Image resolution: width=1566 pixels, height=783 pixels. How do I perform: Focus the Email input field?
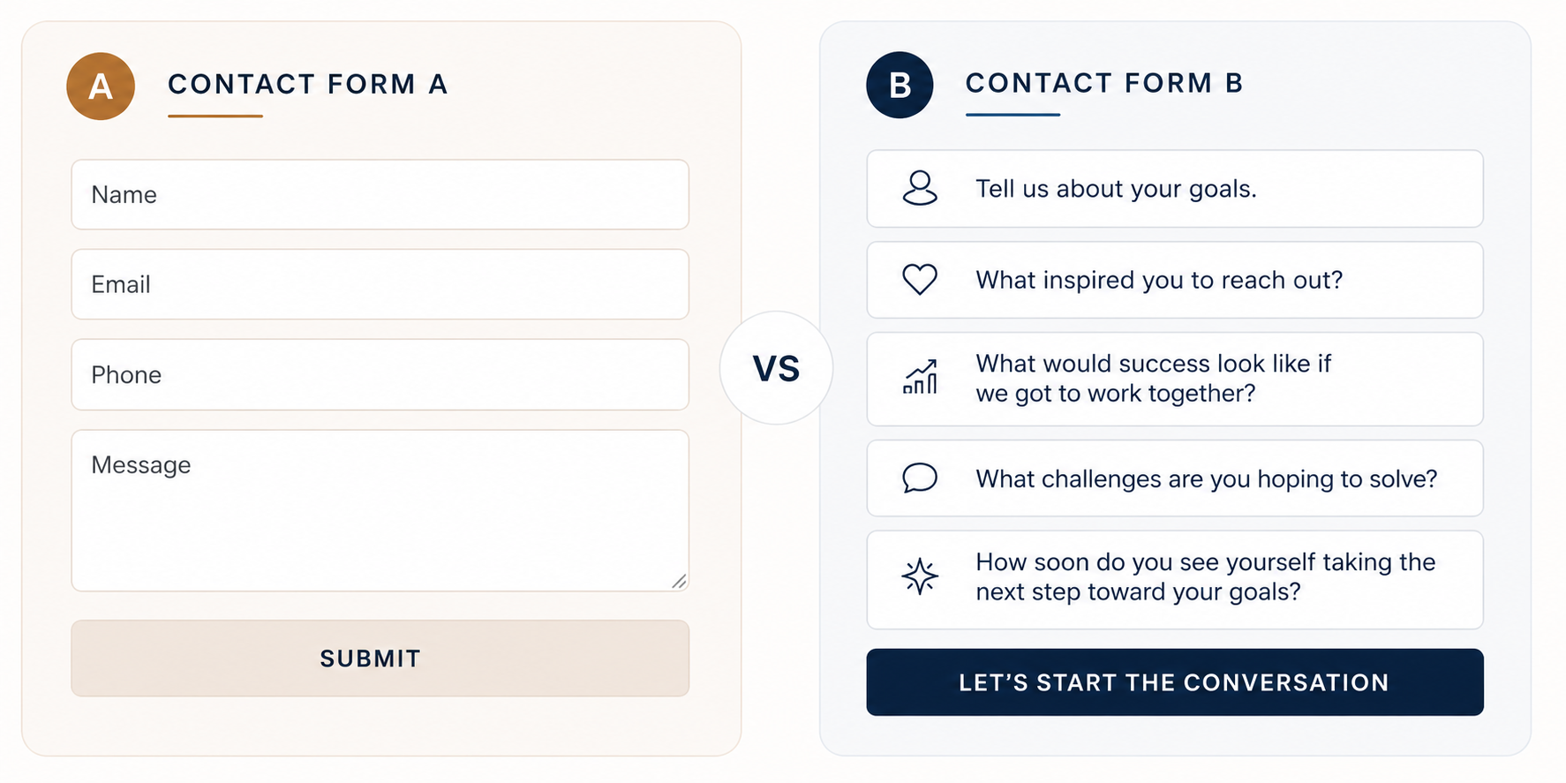tap(380, 284)
